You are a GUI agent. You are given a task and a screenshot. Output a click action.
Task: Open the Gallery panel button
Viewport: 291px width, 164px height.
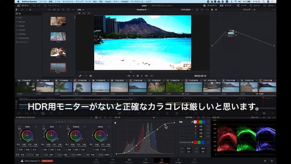coord(24,5)
